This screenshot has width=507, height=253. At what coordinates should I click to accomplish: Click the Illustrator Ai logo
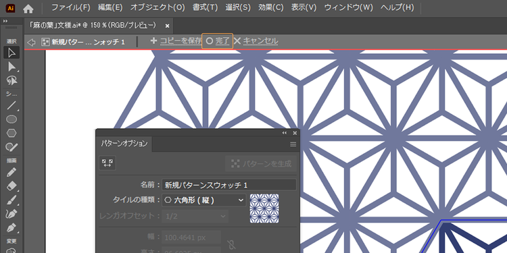(10, 8)
